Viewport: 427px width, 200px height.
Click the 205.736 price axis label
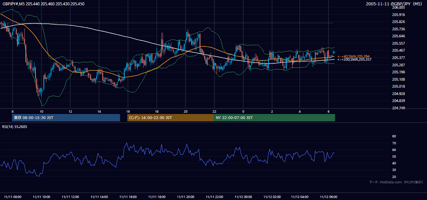coord(398,29)
